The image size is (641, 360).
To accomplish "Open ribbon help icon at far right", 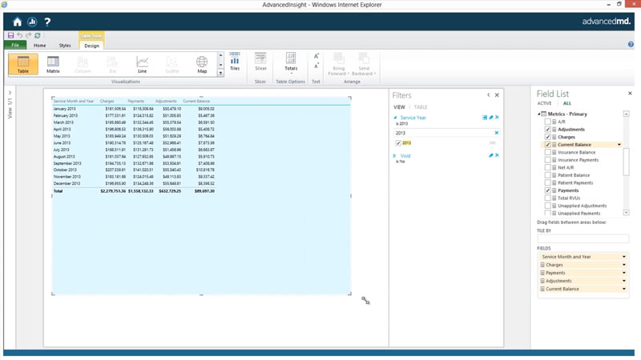I will tap(631, 45).
